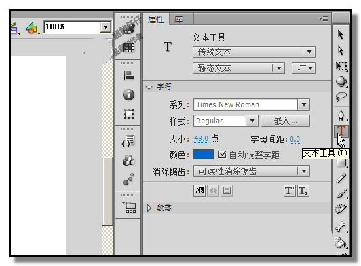Toggle the Selectable text button
The height and width of the screenshot is (266, 361).
click(199, 191)
